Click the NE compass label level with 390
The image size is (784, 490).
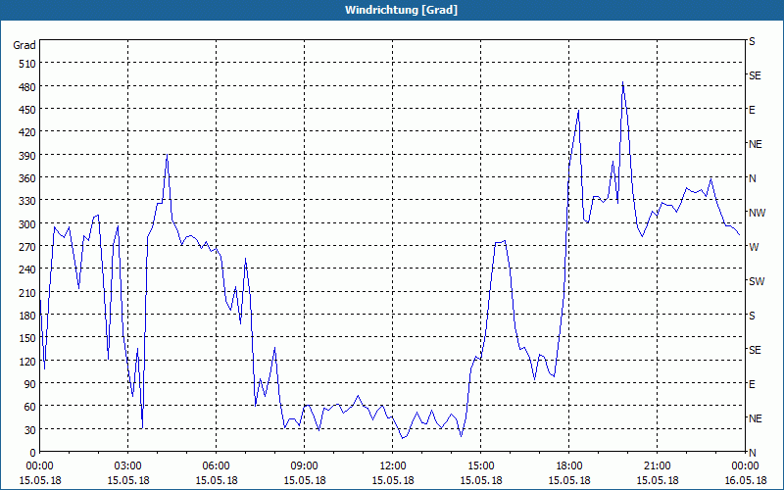756,144
